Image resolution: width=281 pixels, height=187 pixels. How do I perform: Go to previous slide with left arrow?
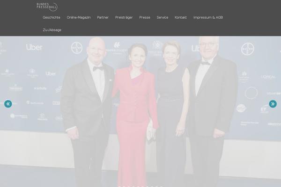click(x=8, y=104)
